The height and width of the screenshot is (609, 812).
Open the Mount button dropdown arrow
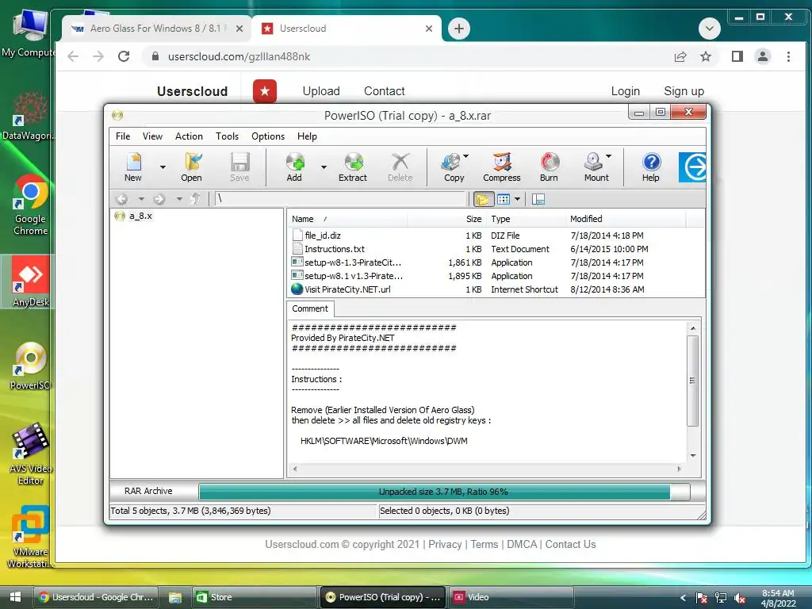click(608, 156)
